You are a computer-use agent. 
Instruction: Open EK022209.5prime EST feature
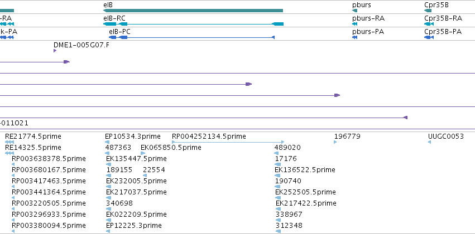(108, 220)
